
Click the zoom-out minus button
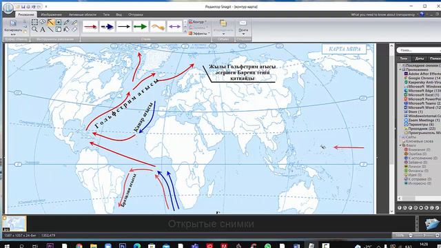tap(411, 236)
